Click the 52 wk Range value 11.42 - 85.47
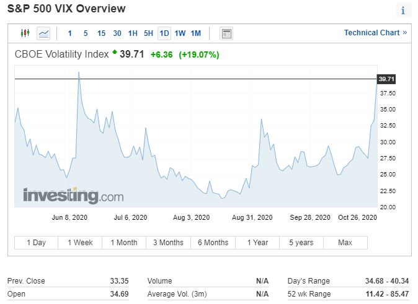 point(387,294)
